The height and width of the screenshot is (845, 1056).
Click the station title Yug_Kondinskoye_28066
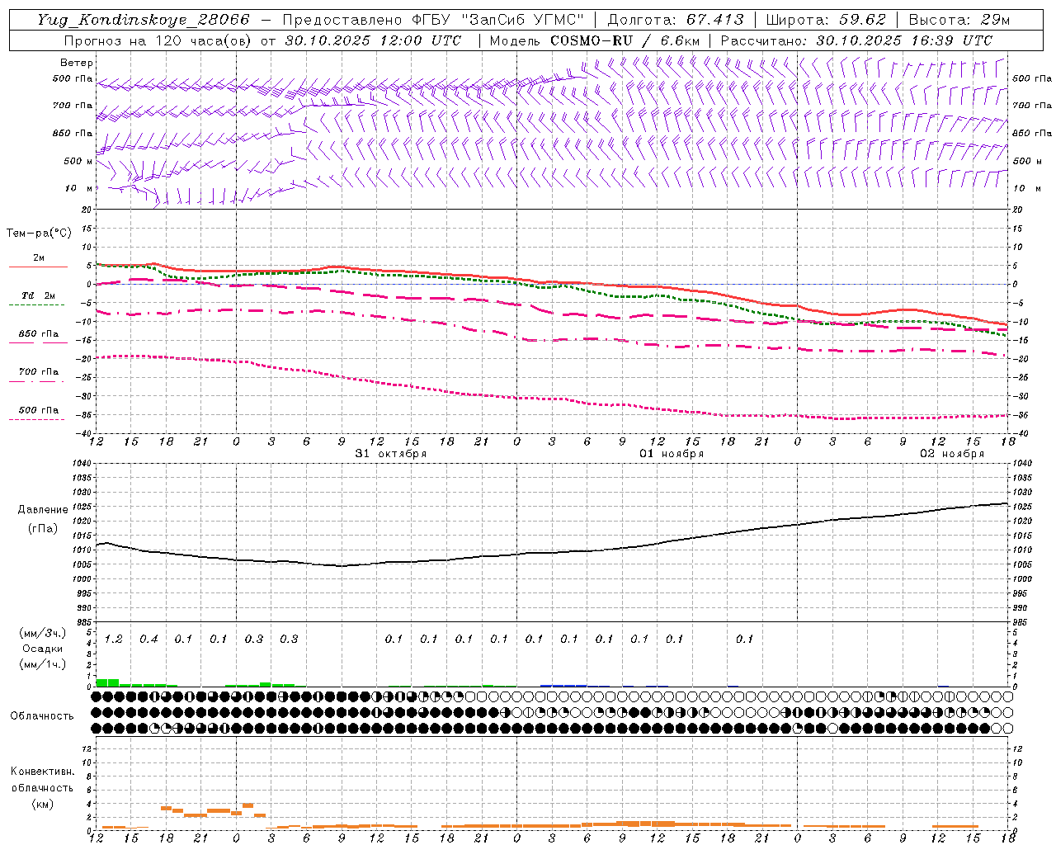pos(144,20)
